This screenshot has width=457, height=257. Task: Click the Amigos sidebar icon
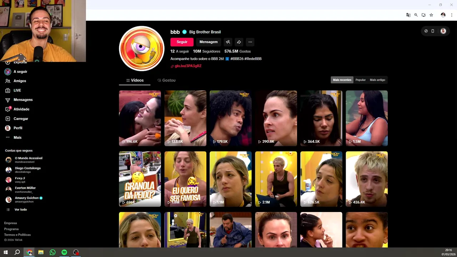7,81
